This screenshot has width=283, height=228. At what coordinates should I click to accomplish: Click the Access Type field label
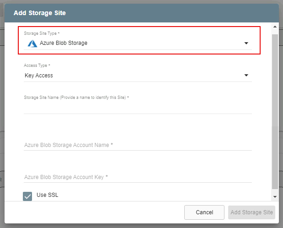click(x=37, y=66)
